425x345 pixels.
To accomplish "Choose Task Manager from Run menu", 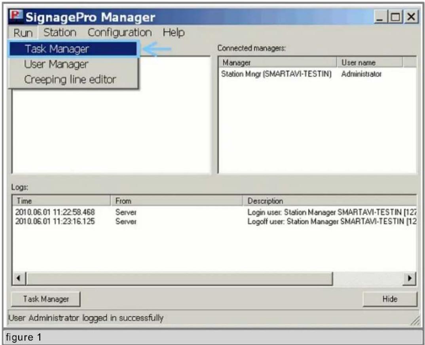I will pos(74,49).
